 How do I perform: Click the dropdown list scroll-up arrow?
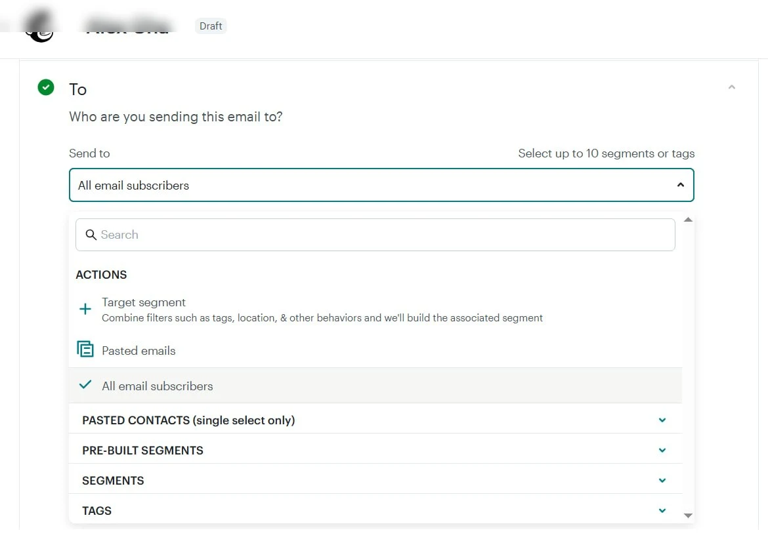click(688, 220)
